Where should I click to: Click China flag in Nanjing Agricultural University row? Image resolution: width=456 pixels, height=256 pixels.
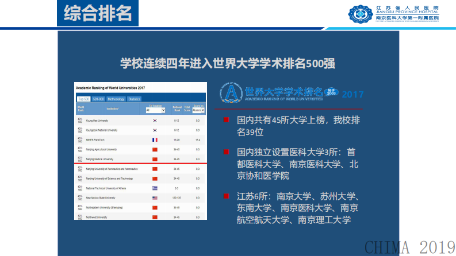click(155, 149)
